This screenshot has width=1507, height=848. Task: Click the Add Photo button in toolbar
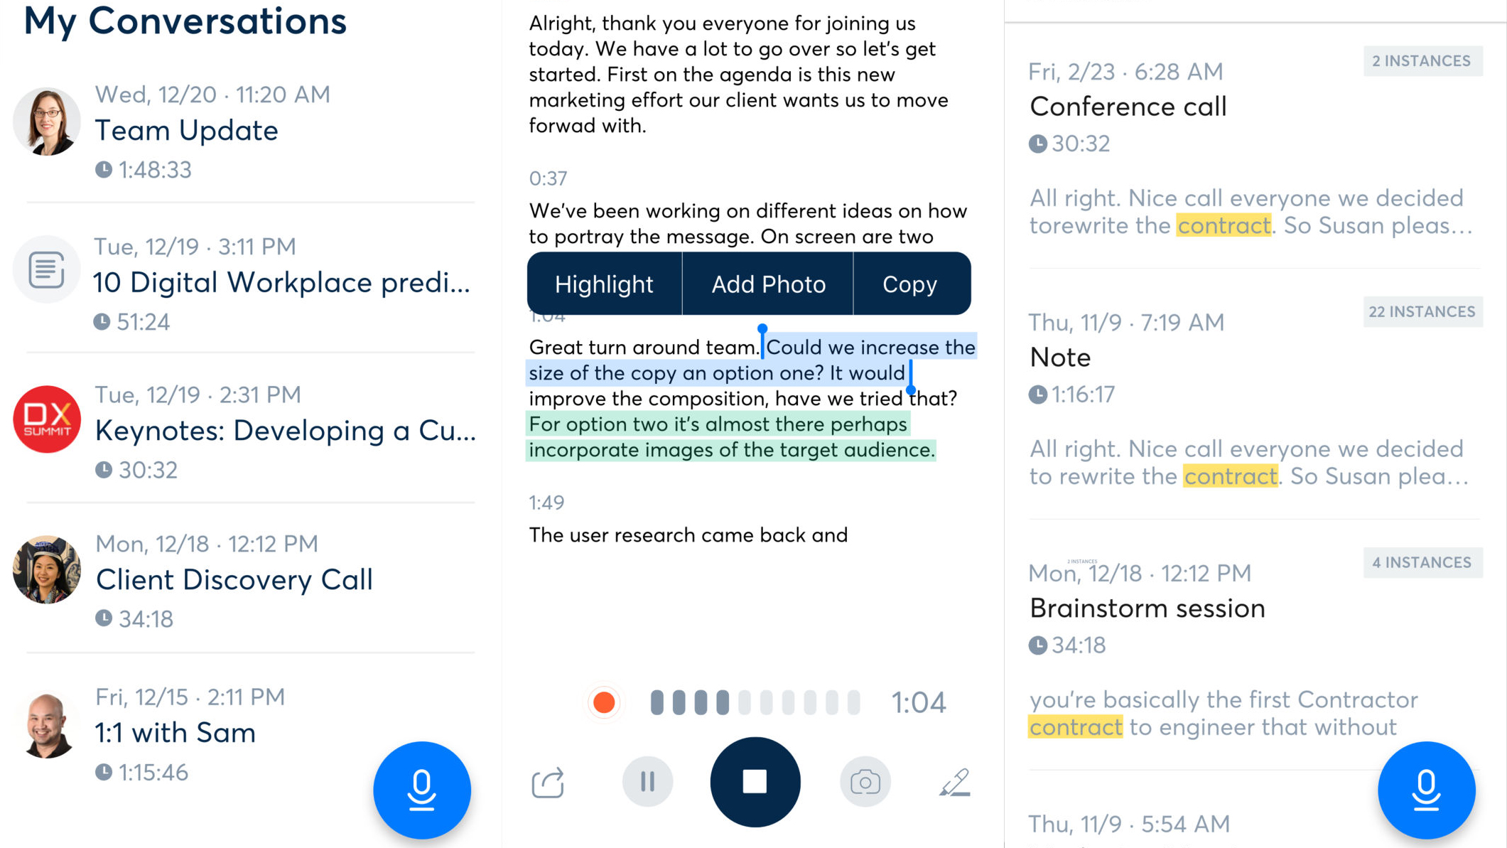pos(768,285)
